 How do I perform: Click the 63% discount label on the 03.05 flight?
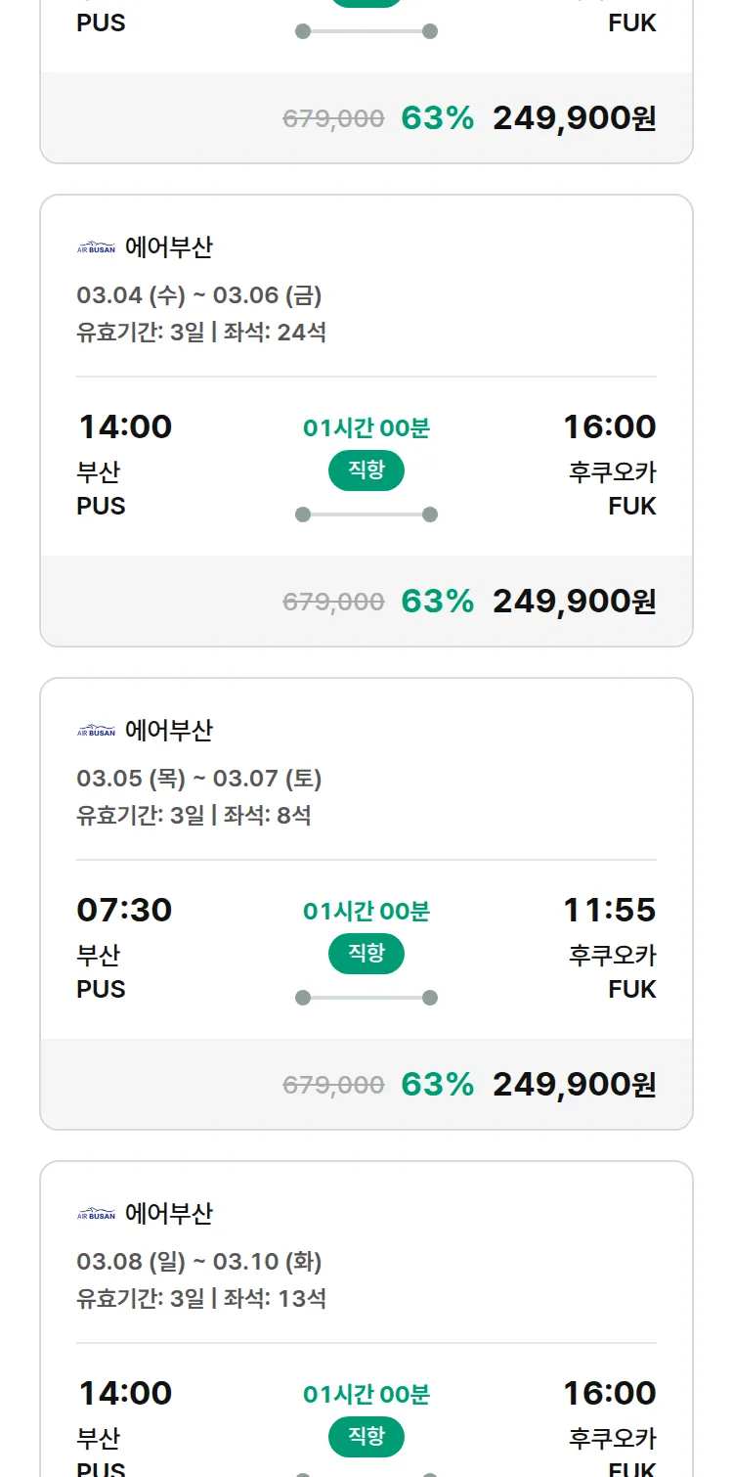pyautogui.click(x=437, y=1084)
